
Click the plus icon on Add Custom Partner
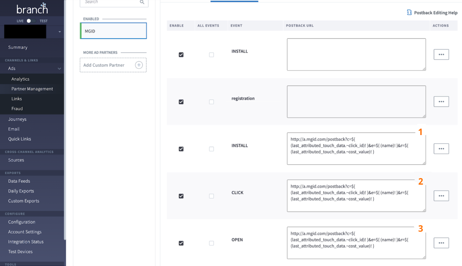pos(139,65)
